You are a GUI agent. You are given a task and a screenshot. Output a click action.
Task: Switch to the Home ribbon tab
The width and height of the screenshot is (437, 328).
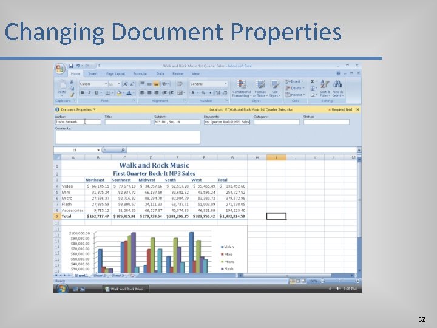pos(75,73)
